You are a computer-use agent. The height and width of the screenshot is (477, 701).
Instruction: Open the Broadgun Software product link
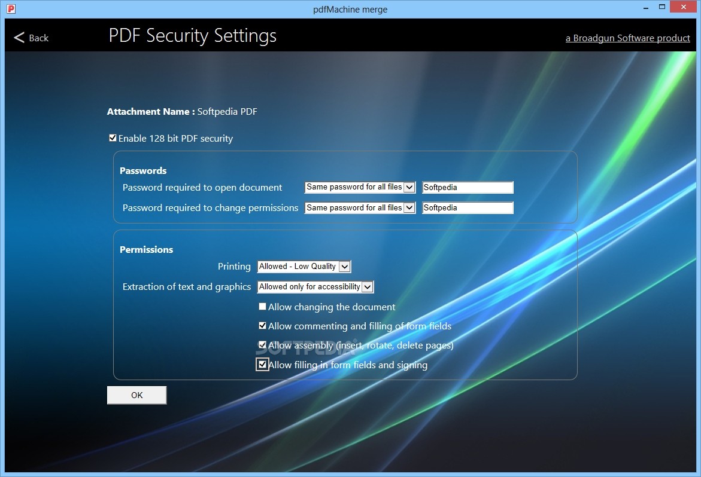pos(628,38)
